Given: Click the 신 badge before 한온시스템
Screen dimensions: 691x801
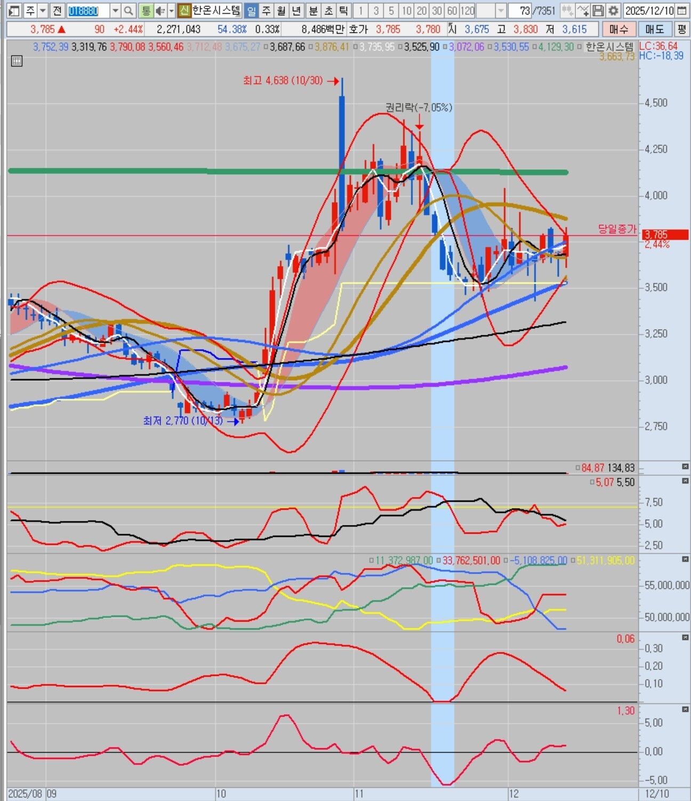Looking at the screenshot, I should click(184, 10).
